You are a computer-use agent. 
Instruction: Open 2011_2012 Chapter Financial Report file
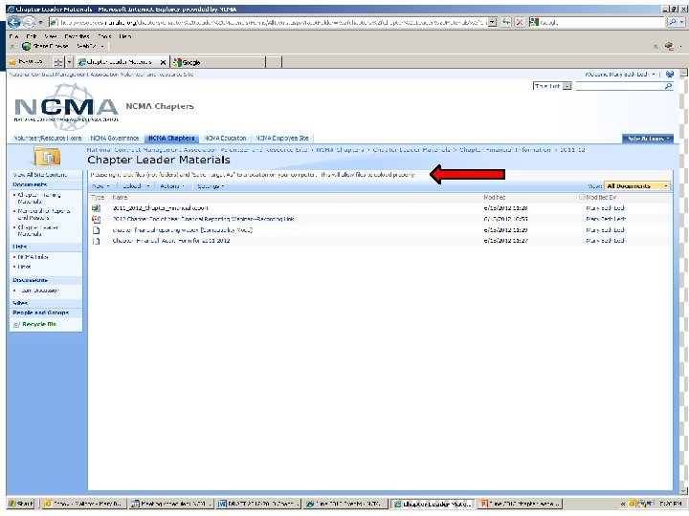[x=161, y=208]
